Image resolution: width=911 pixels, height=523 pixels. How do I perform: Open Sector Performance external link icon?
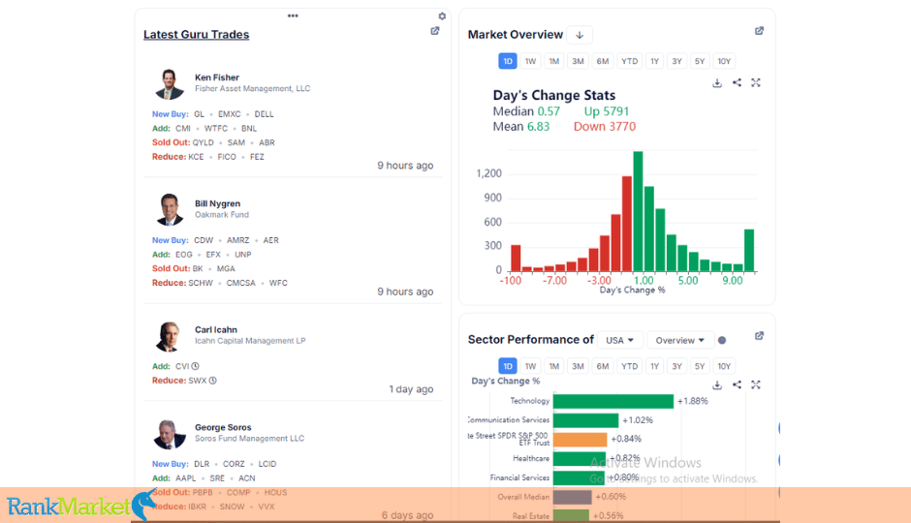[x=759, y=336]
